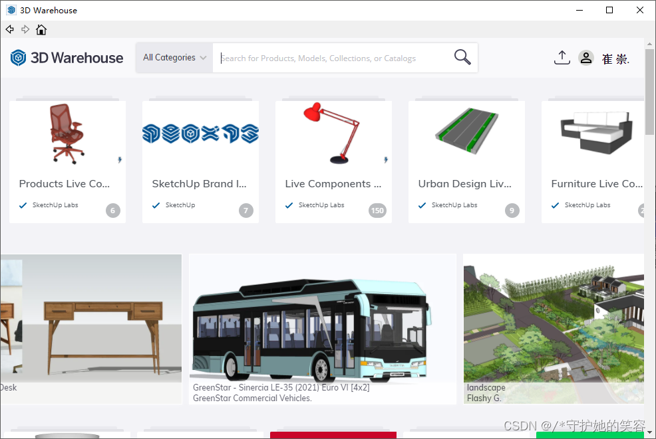Image resolution: width=656 pixels, height=439 pixels.
Task: Click the verified check beside SketchUp
Action: pyautogui.click(x=156, y=205)
